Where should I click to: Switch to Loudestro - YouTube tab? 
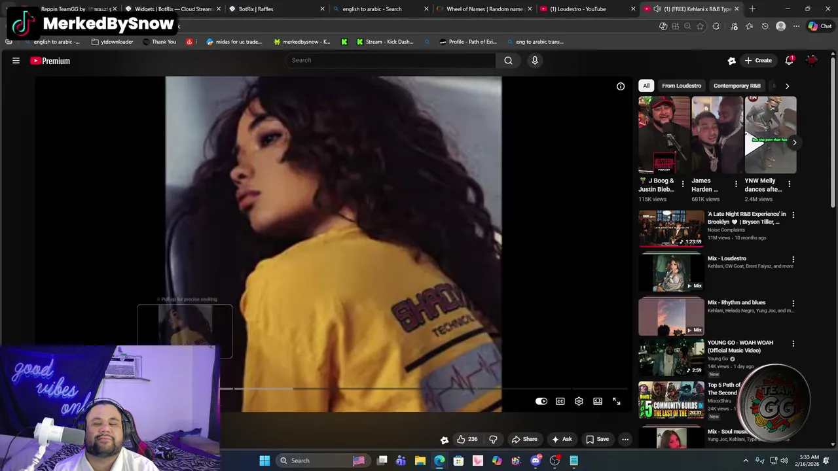(587, 9)
